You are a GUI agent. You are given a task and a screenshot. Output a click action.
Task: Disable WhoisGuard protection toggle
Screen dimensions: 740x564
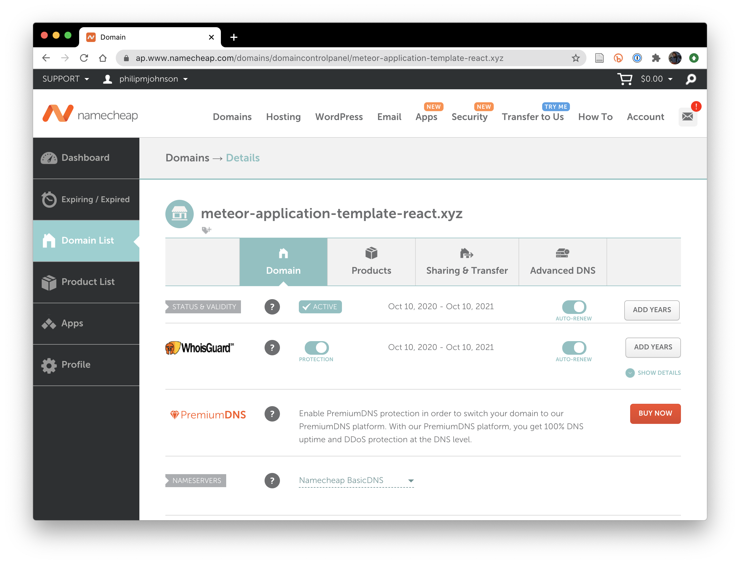[x=317, y=347]
